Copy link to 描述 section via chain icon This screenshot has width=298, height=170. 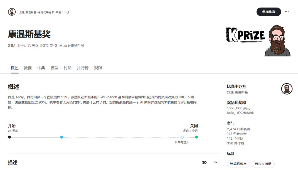click(x=204, y=162)
